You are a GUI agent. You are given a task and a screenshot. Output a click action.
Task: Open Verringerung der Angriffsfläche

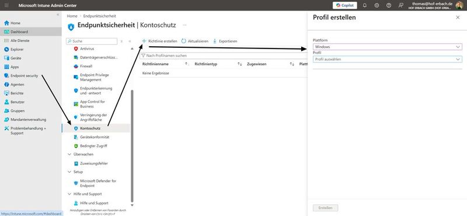[93, 117]
